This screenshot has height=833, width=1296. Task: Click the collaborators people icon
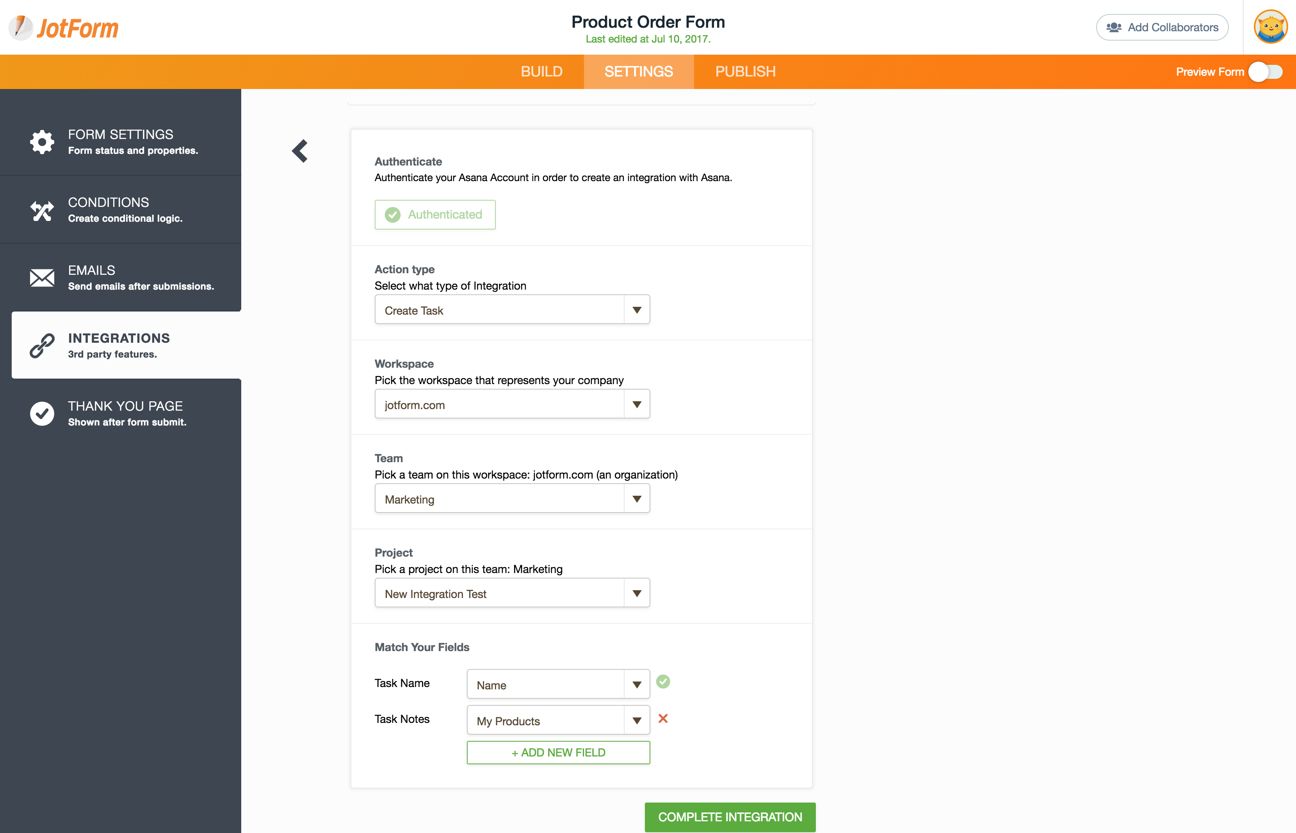pyautogui.click(x=1113, y=27)
